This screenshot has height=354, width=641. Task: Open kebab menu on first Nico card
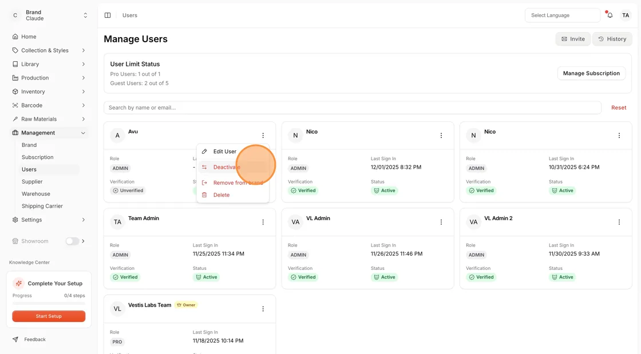[x=441, y=136]
